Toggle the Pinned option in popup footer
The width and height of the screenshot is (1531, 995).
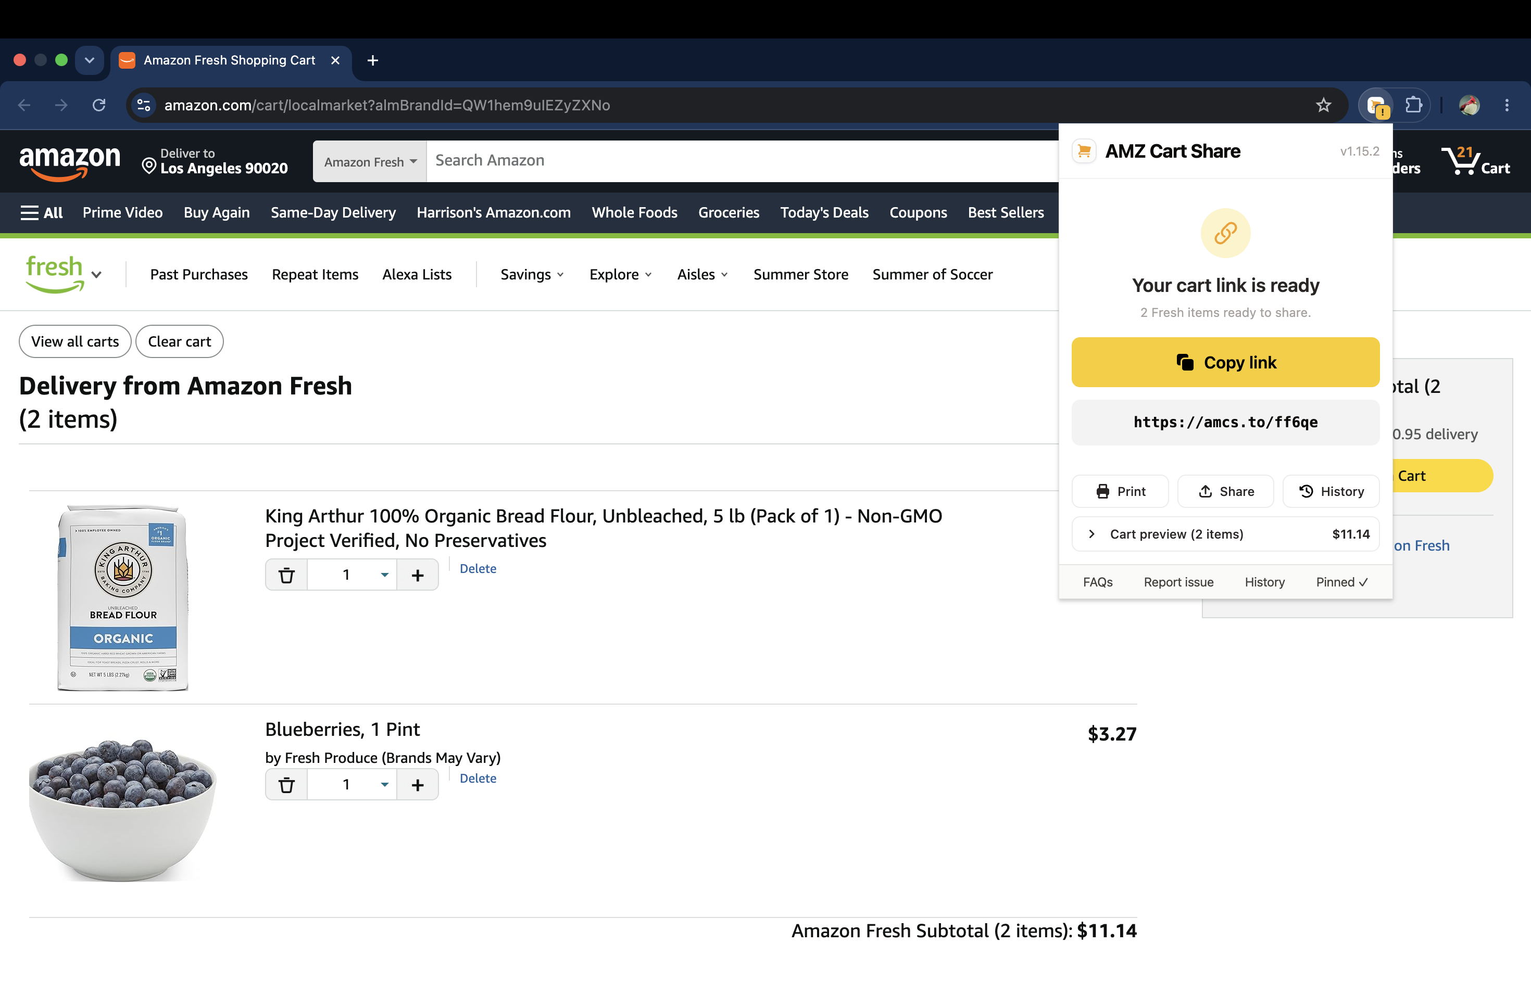(x=1341, y=582)
